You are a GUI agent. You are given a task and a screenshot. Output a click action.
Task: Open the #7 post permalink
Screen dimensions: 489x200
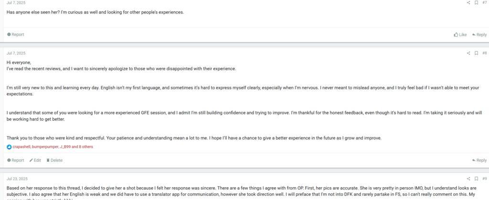tap(484, 3)
